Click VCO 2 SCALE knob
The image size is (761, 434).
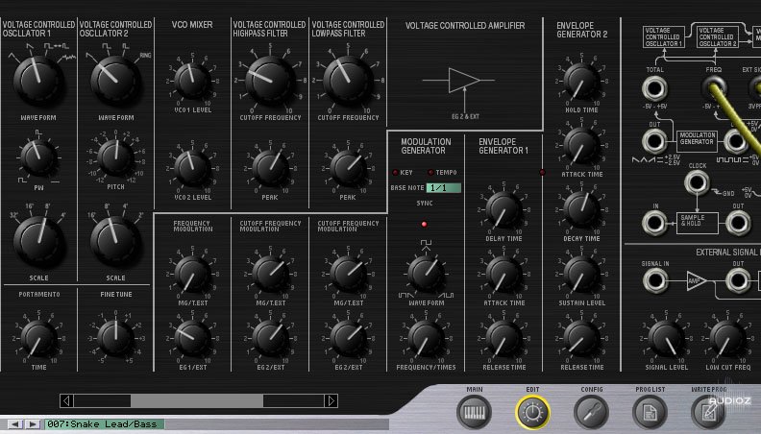click(x=115, y=241)
